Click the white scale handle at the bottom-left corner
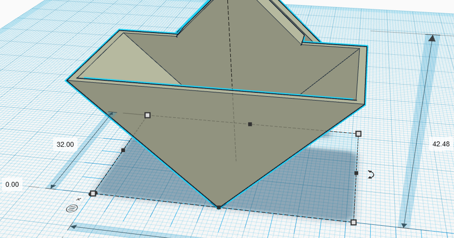454x238 pixels. click(x=92, y=193)
